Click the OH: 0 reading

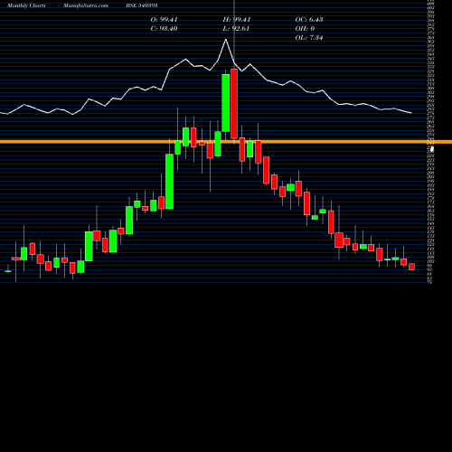click(305, 29)
